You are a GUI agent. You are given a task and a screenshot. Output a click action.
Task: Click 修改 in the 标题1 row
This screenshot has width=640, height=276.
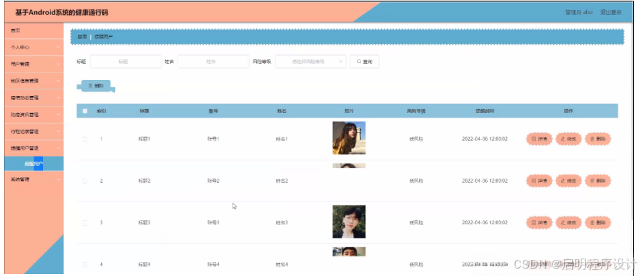(x=569, y=139)
